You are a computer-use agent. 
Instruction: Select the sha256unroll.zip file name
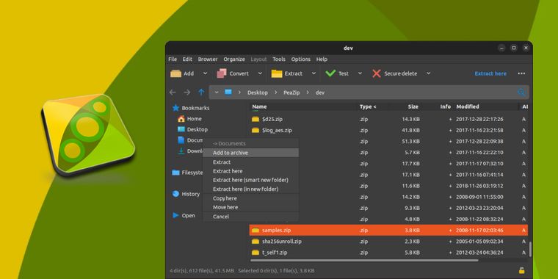[281, 242]
